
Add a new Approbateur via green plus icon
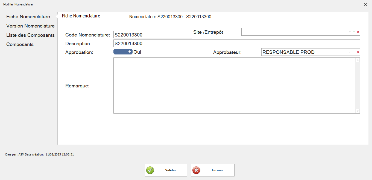tap(354, 52)
